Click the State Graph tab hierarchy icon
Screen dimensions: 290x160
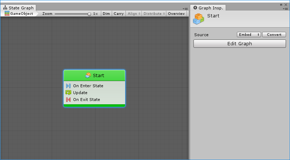(x=5, y=8)
